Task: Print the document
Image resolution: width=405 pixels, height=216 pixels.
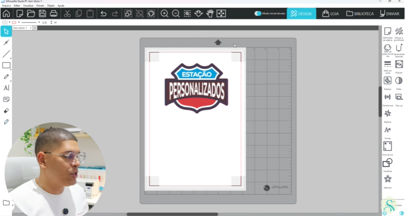Action: 54,13
